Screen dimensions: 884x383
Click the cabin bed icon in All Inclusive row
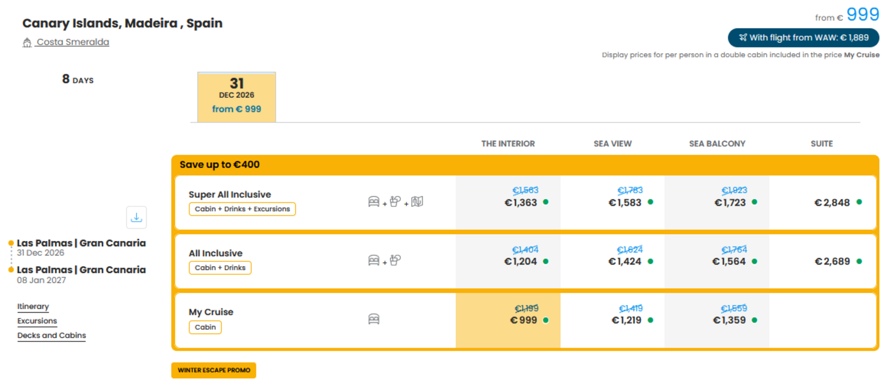pos(374,260)
